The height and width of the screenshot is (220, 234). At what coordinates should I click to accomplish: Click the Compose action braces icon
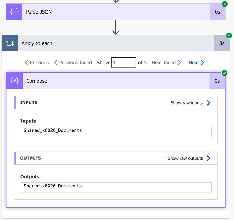coord(15,81)
